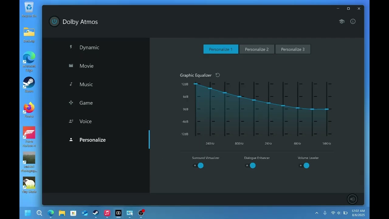
Task: Switch to the Personalize 1 tab
Action: coord(221,49)
